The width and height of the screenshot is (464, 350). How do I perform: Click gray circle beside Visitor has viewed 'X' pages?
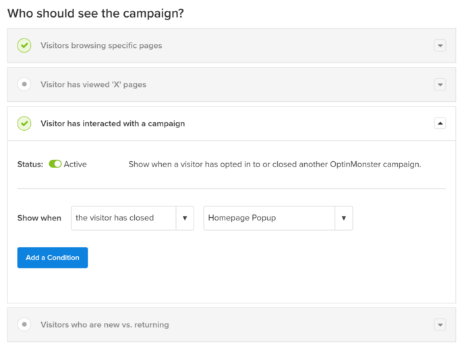point(24,84)
